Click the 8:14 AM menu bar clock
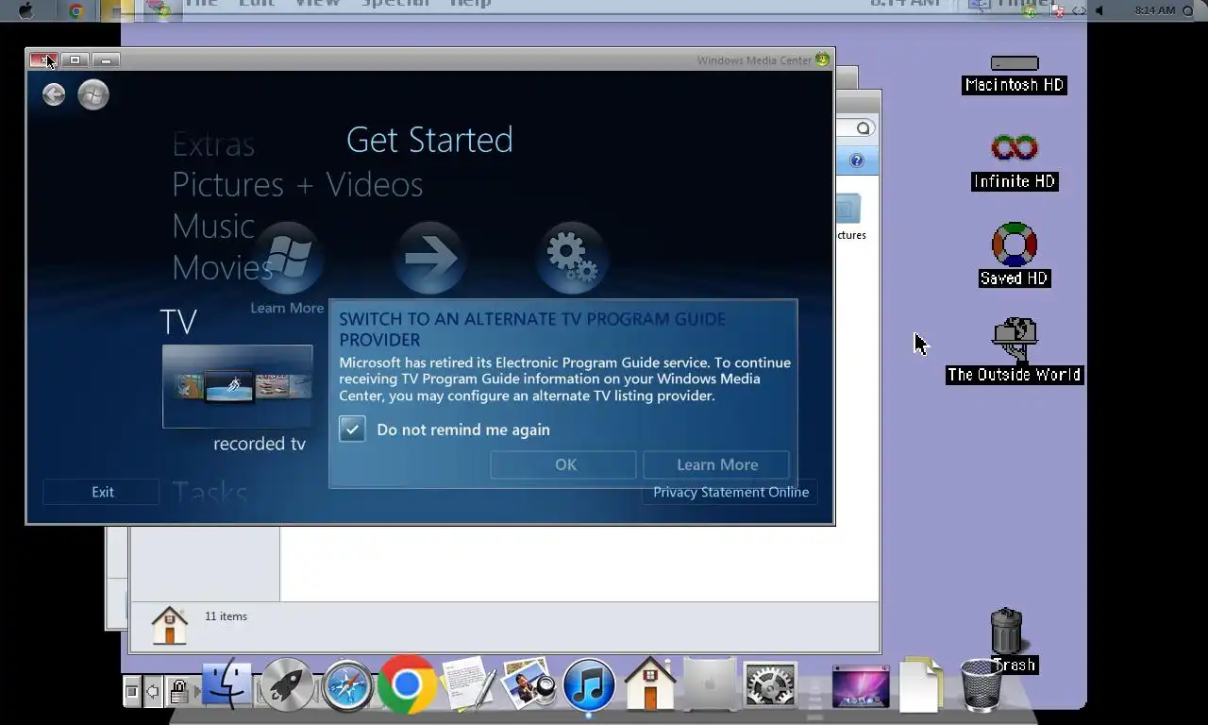The image size is (1208, 725). click(x=1155, y=10)
